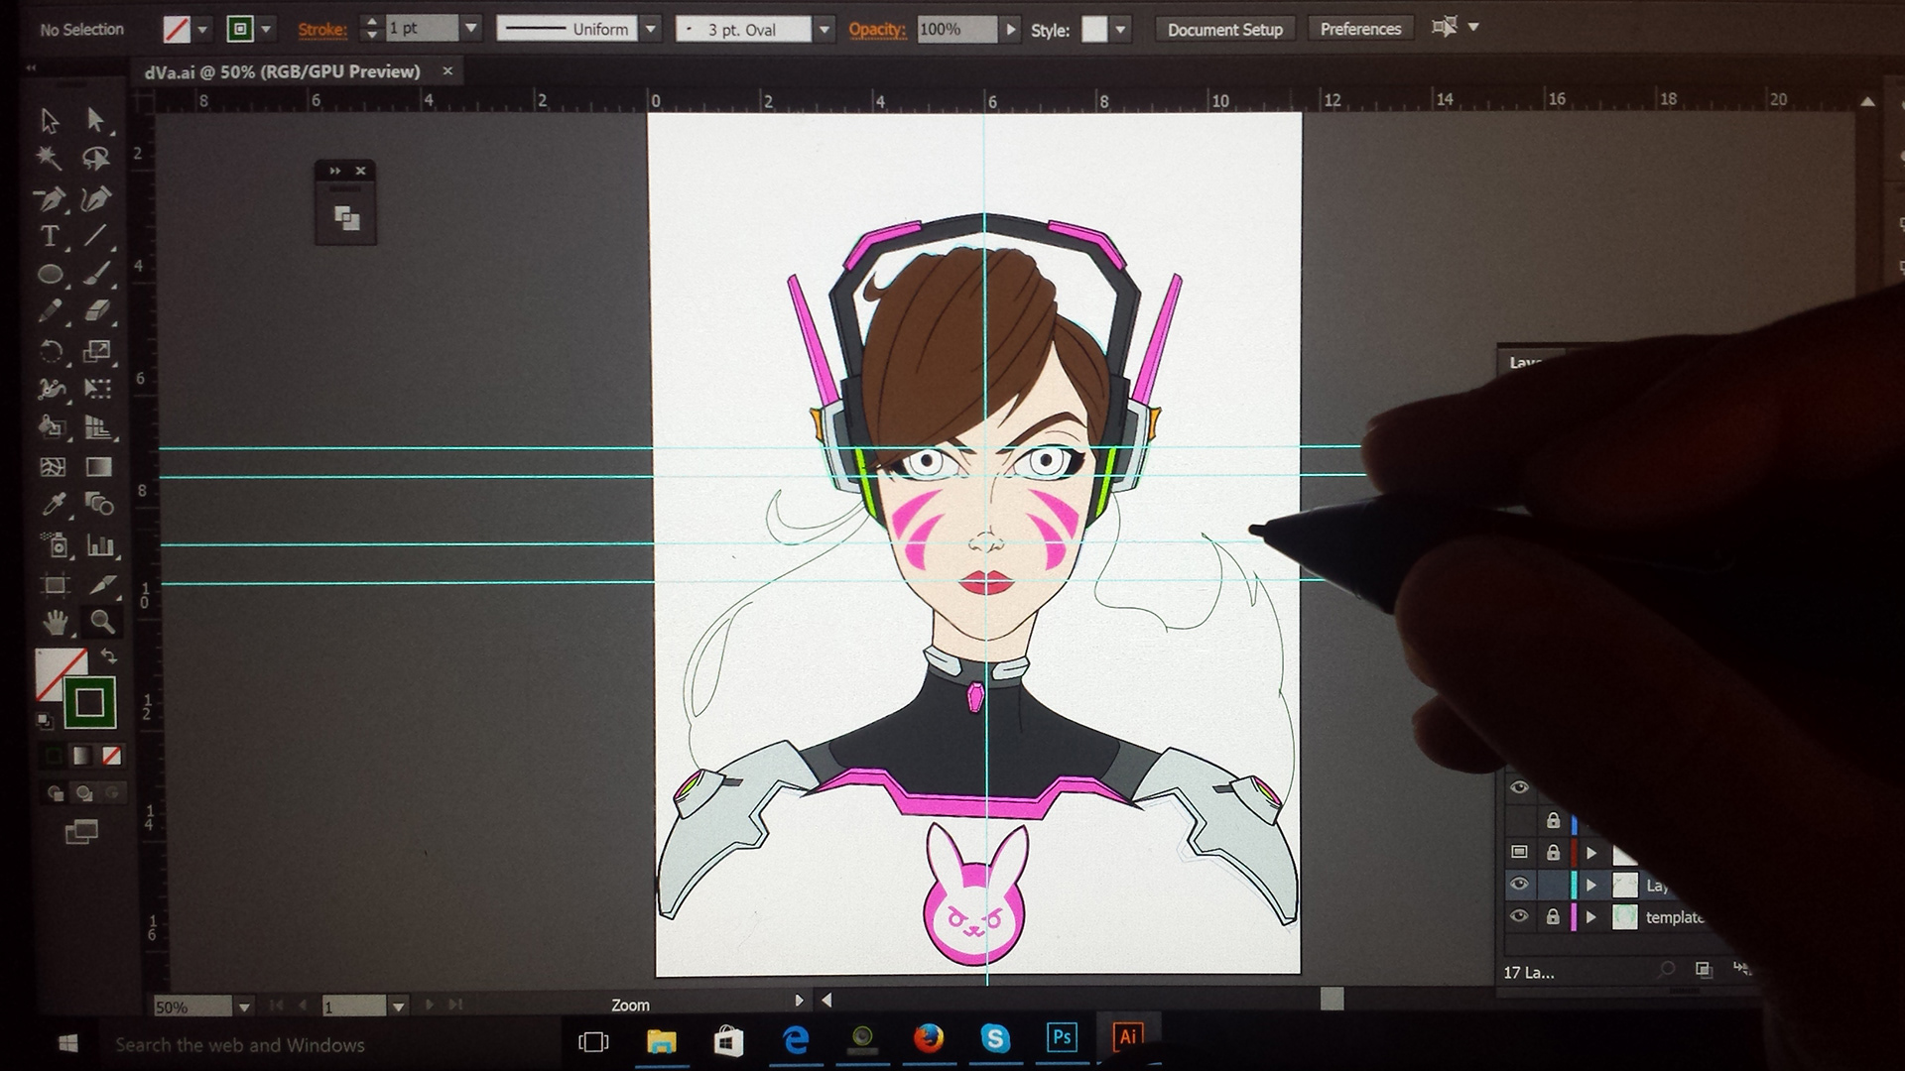Screen dimensions: 1905x1071
Task: Select the Pen tool
Action: point(50,198)
